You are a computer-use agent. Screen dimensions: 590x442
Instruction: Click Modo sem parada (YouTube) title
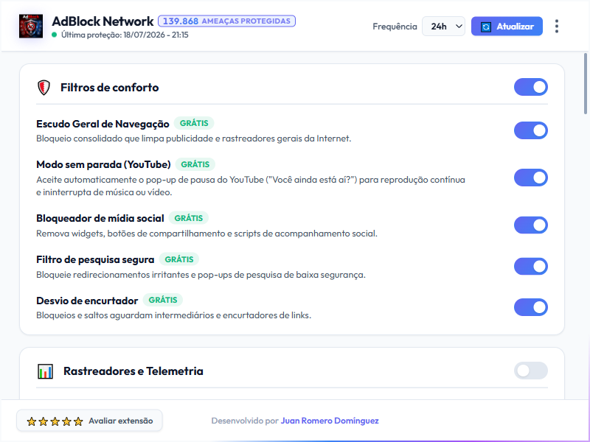[x=103, y=164]
